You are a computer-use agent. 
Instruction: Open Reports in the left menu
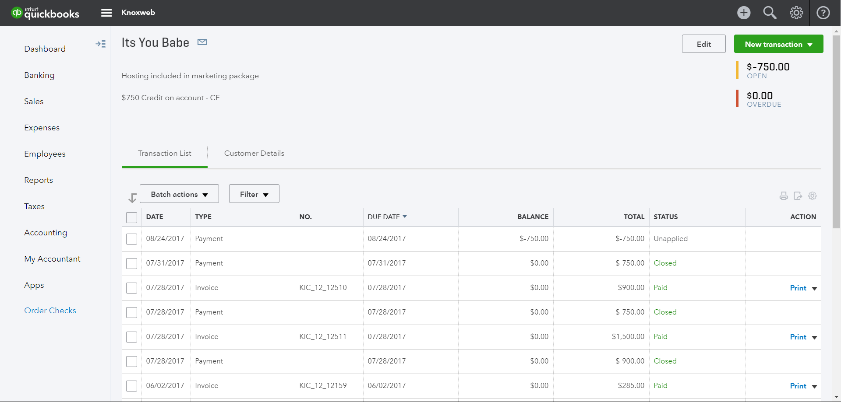pos(39,180)
